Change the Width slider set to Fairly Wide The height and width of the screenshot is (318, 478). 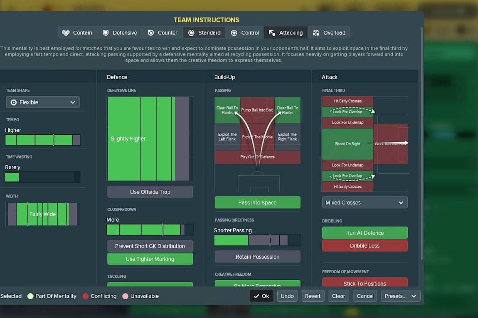pos(43,214)
